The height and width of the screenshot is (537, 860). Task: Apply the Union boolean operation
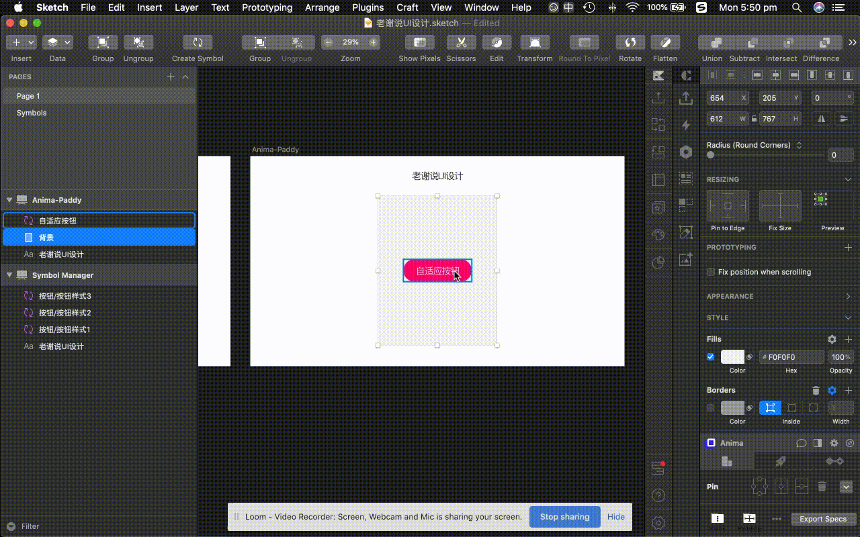716,42
